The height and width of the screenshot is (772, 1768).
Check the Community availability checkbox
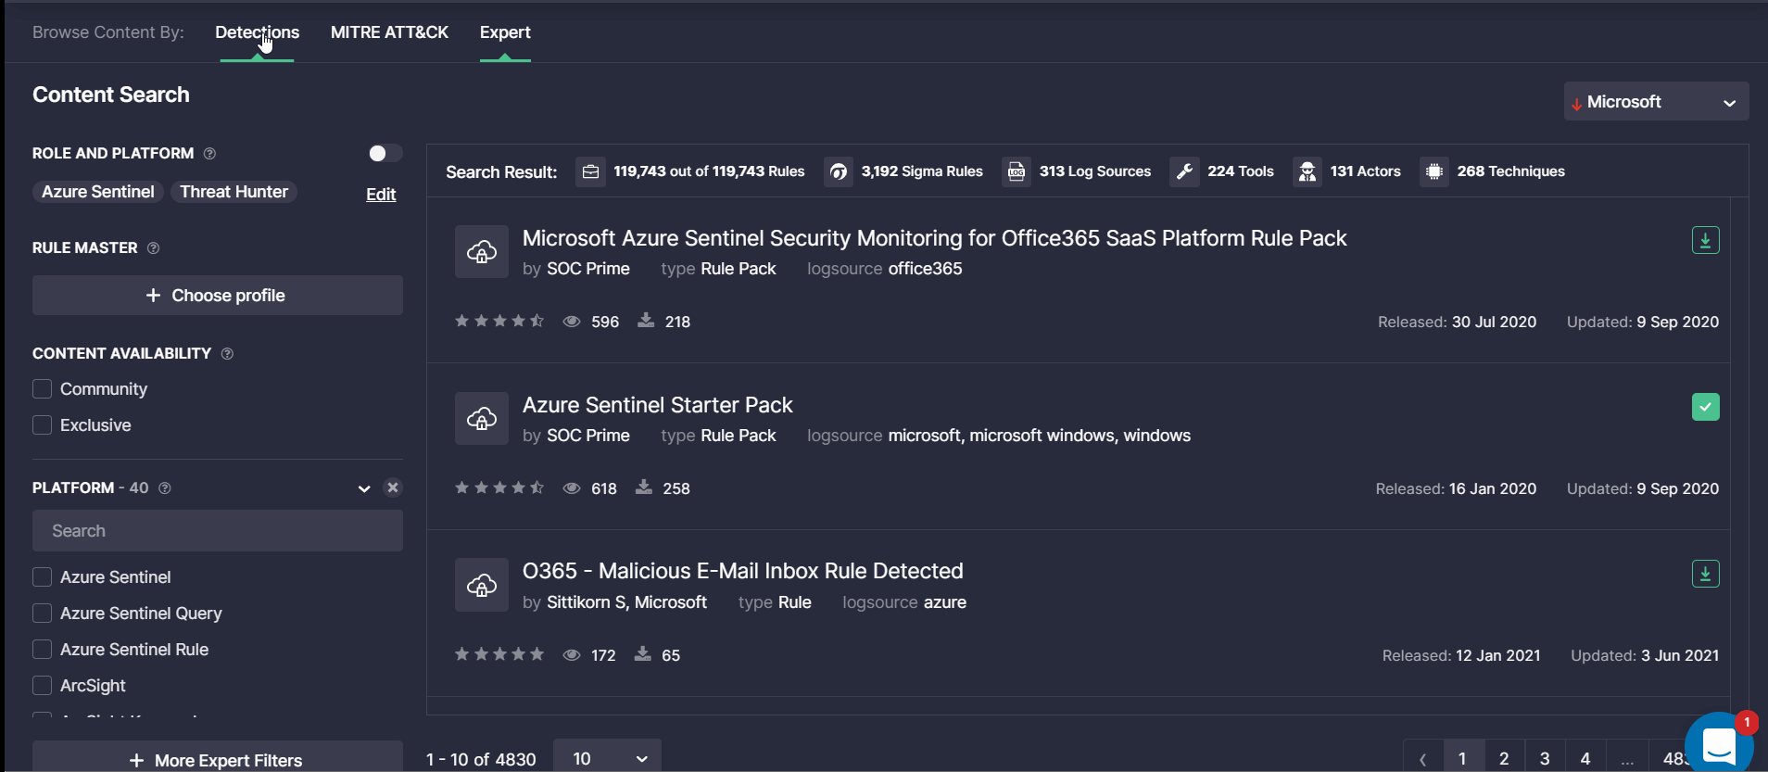(x=42, y=389)
